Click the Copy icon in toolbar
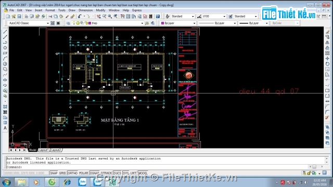 (x=56, y=16)
